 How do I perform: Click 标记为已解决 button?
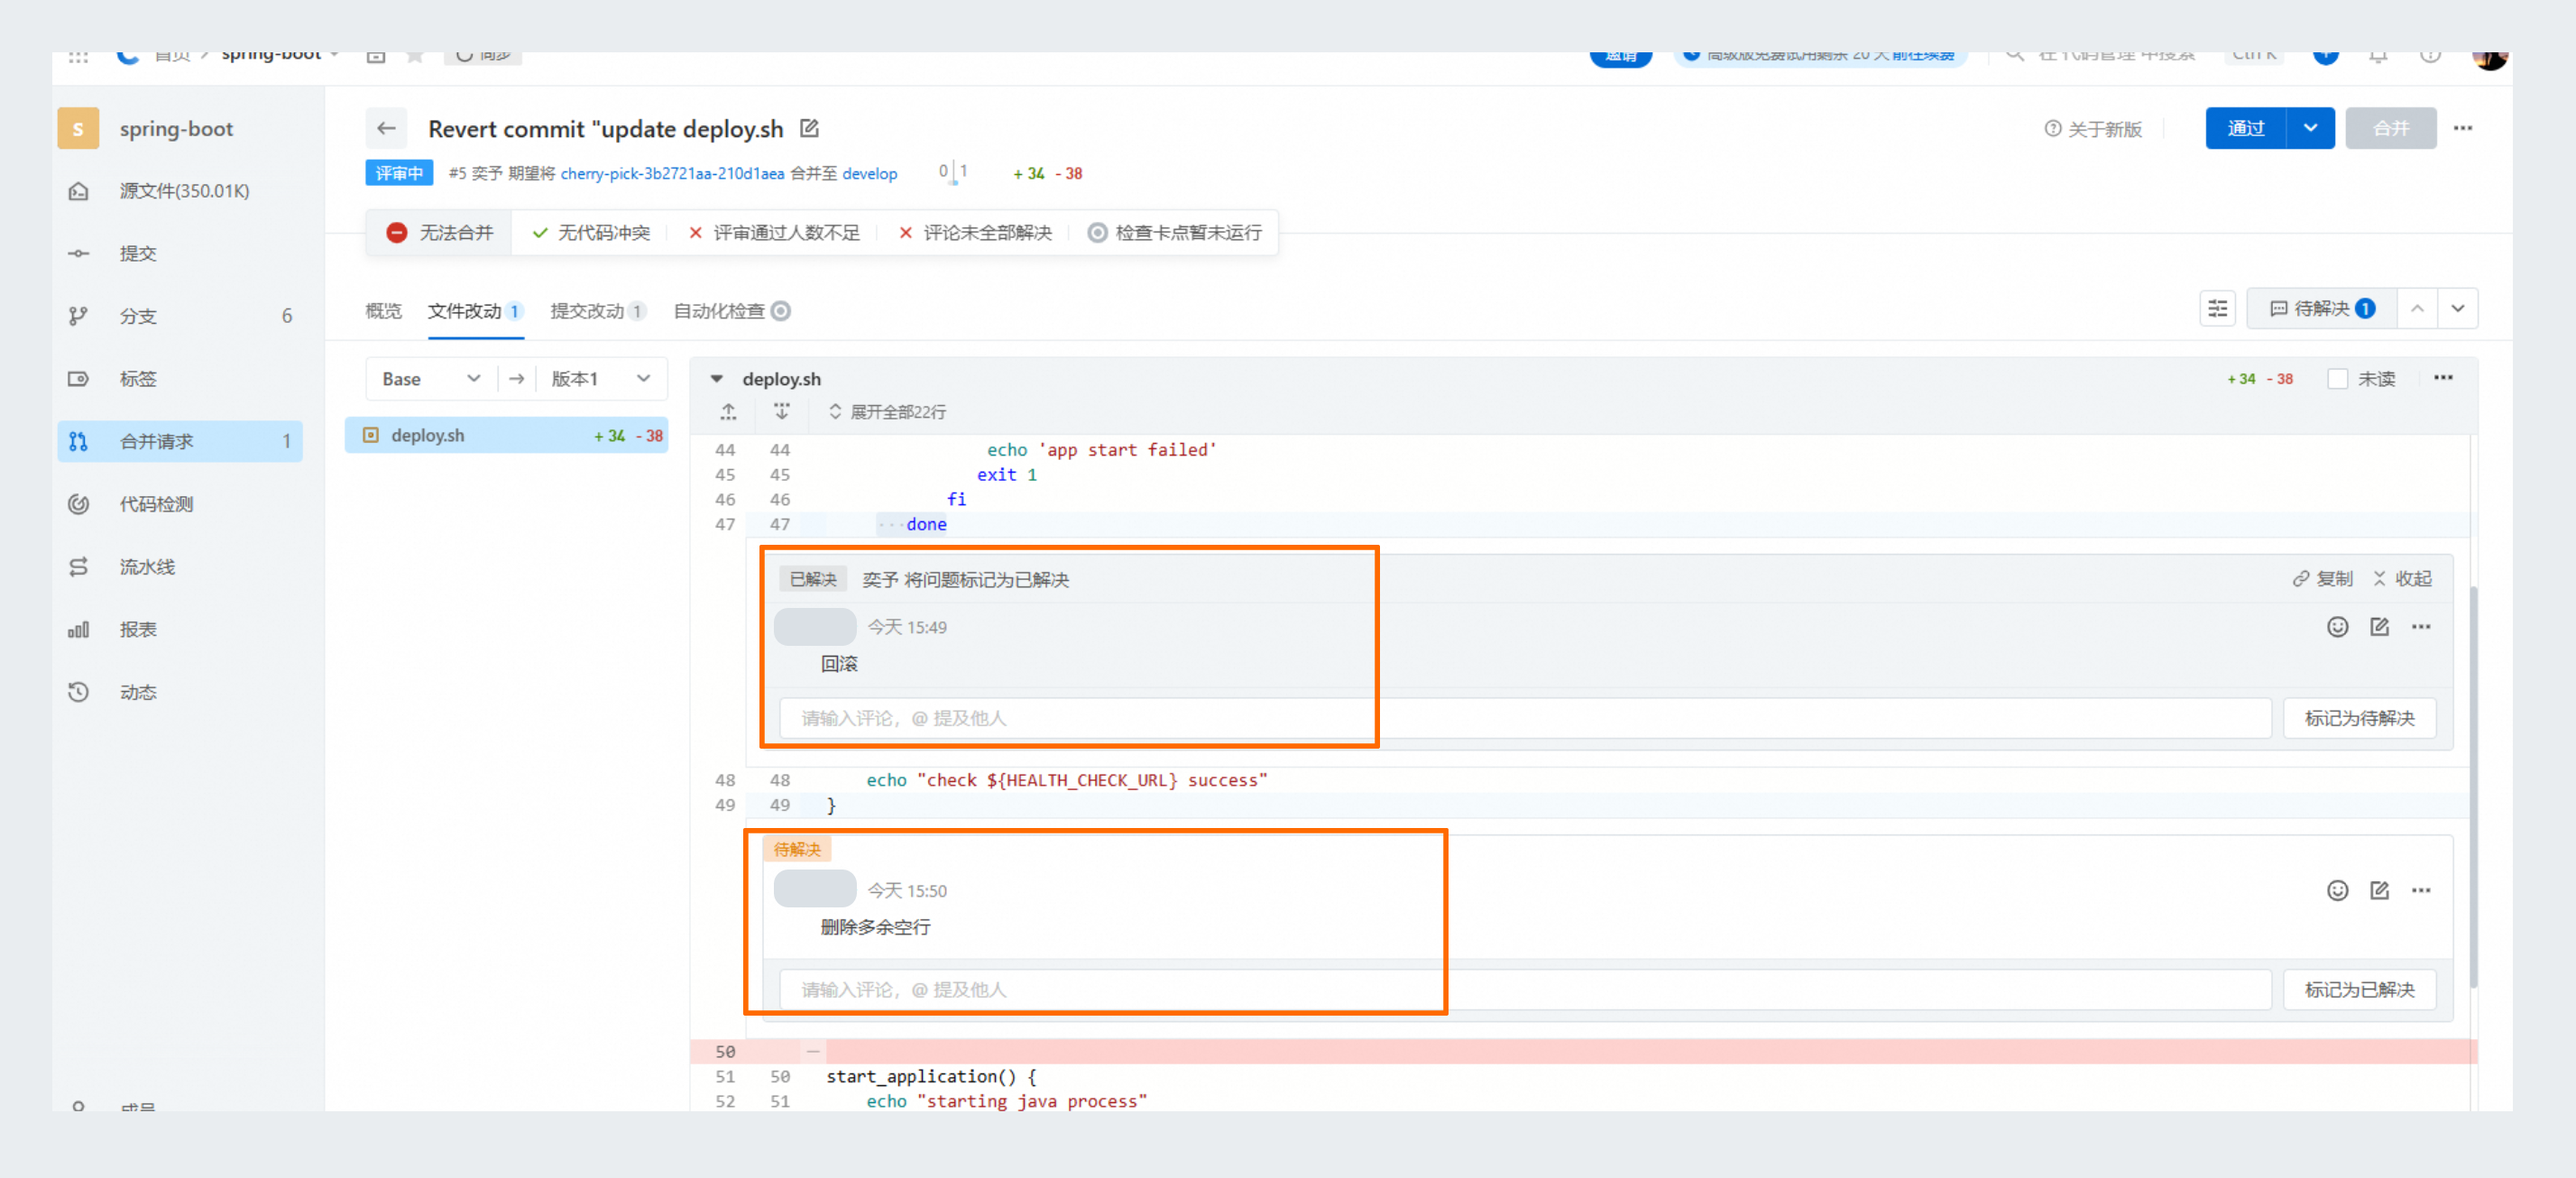[2359, 989]
